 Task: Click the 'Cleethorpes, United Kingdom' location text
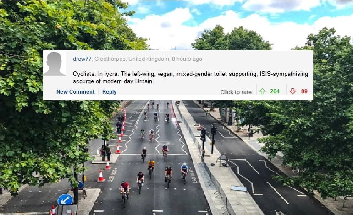(132, 59)
